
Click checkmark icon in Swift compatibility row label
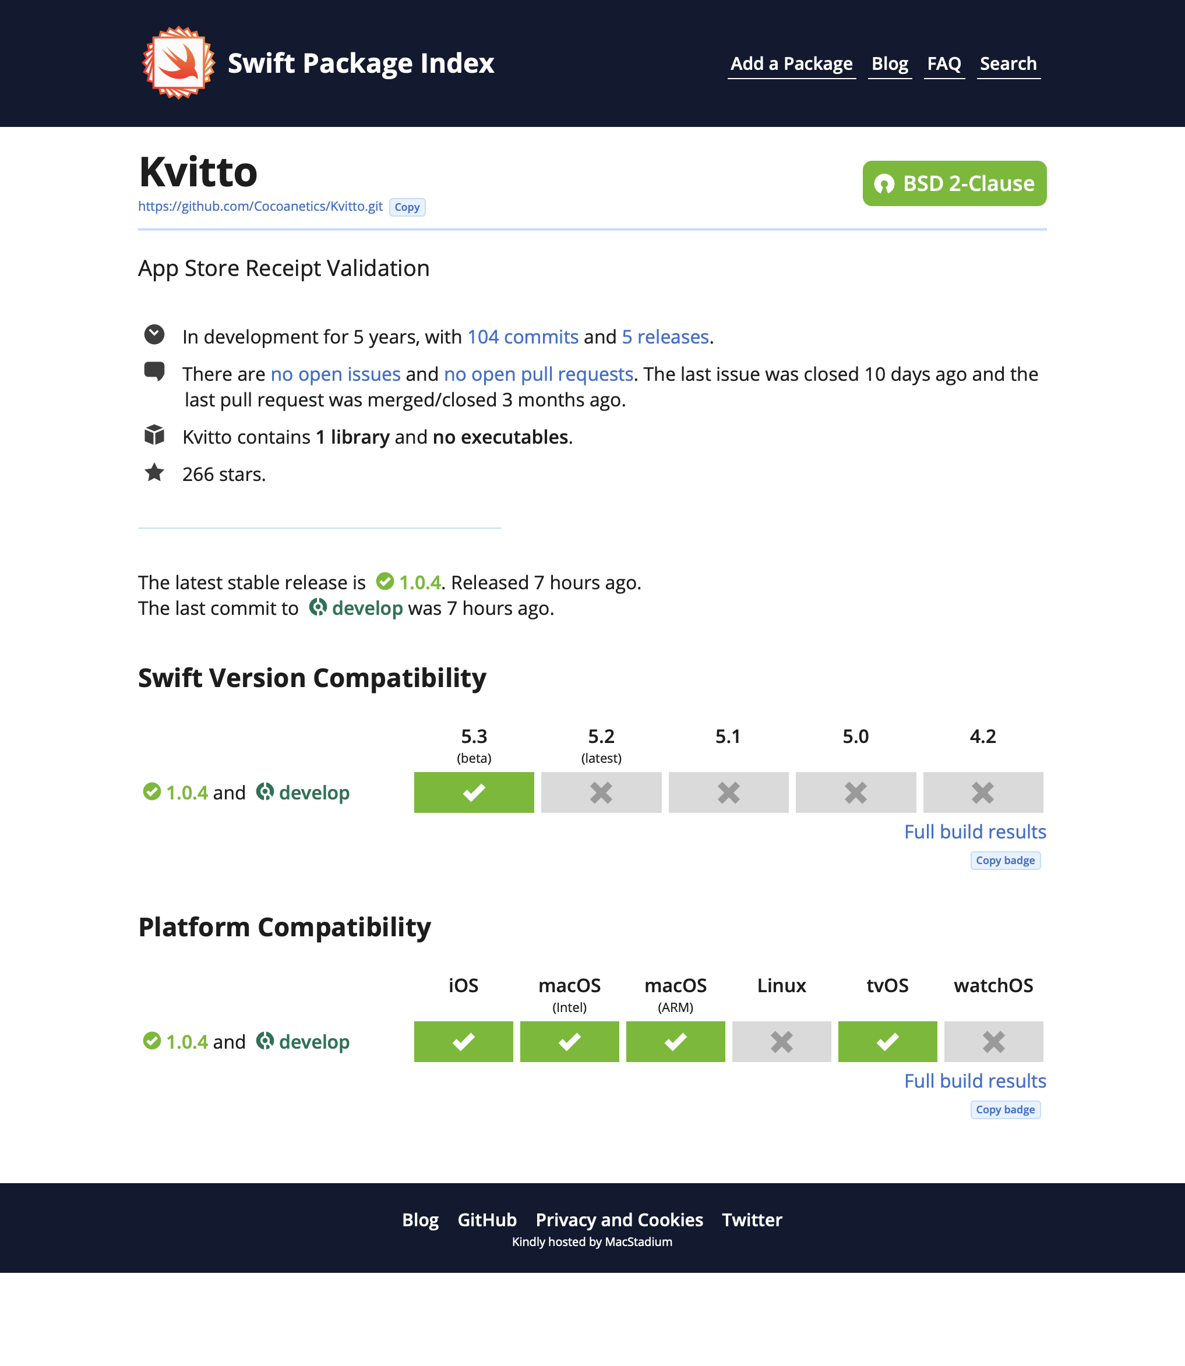pyautogui.click(x=152, y=791)
